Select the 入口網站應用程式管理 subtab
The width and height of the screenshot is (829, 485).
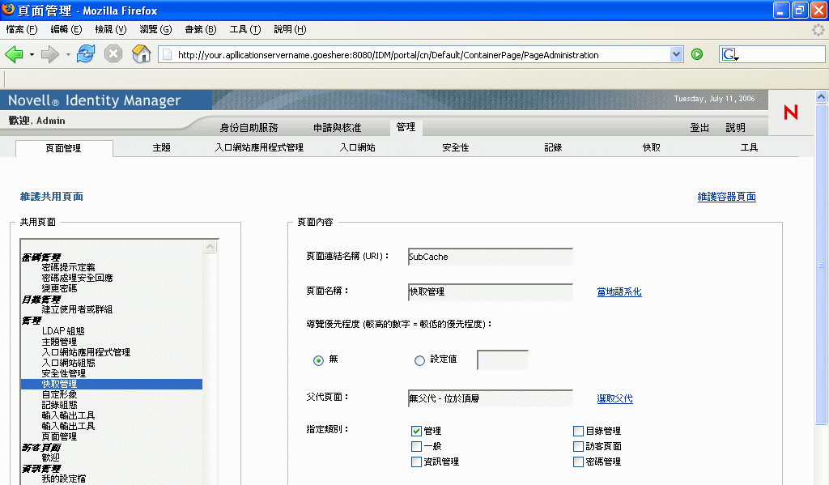[x=259, y=147]
